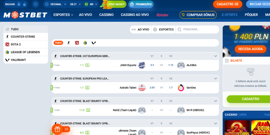Open the shield security icon
Screen dimensions: 270x135
coord(36,4)
